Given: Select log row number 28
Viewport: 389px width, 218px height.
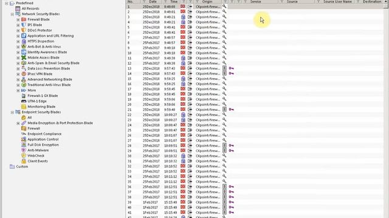Looking at the screenshot, I should click(255, 145).
